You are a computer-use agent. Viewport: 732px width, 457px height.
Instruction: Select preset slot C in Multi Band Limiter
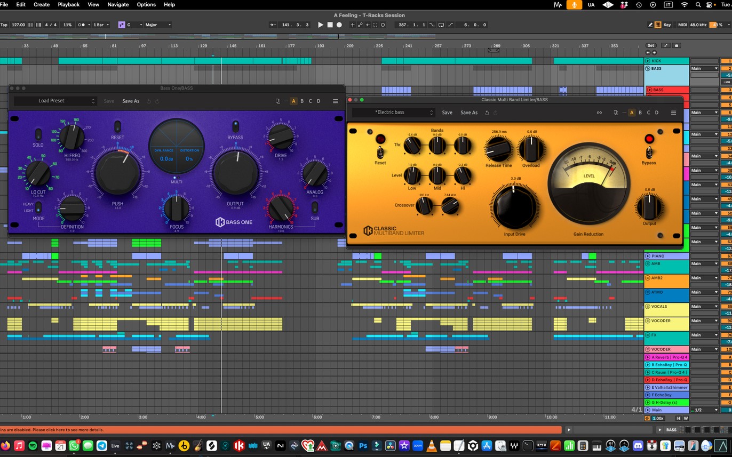(648, 113)
